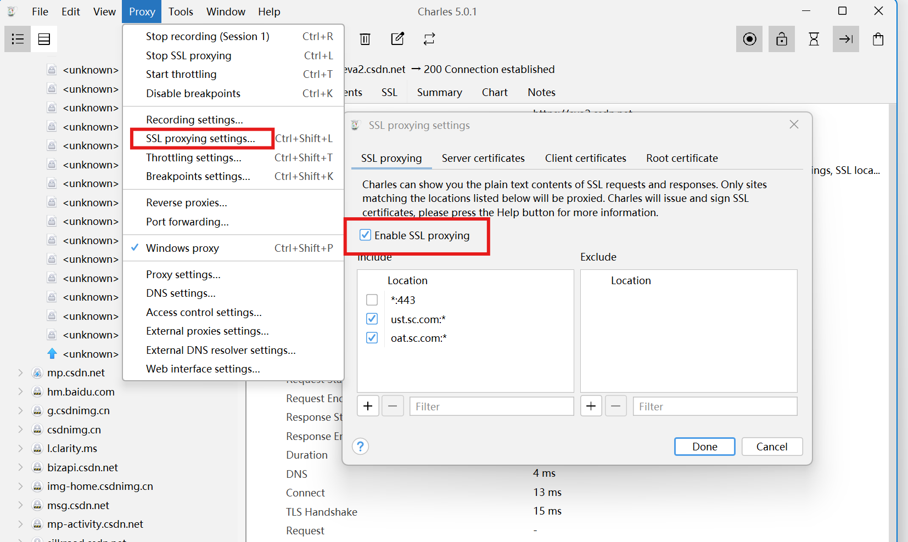Expand the msg.csdn.net tree node
The height and width of the screenshot is (542, 908).
(x=20, y=505)
